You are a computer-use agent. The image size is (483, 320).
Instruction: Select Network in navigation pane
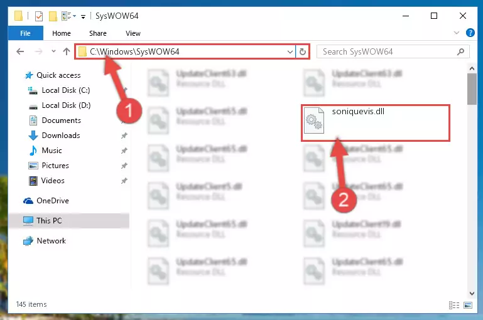[51, 240]
